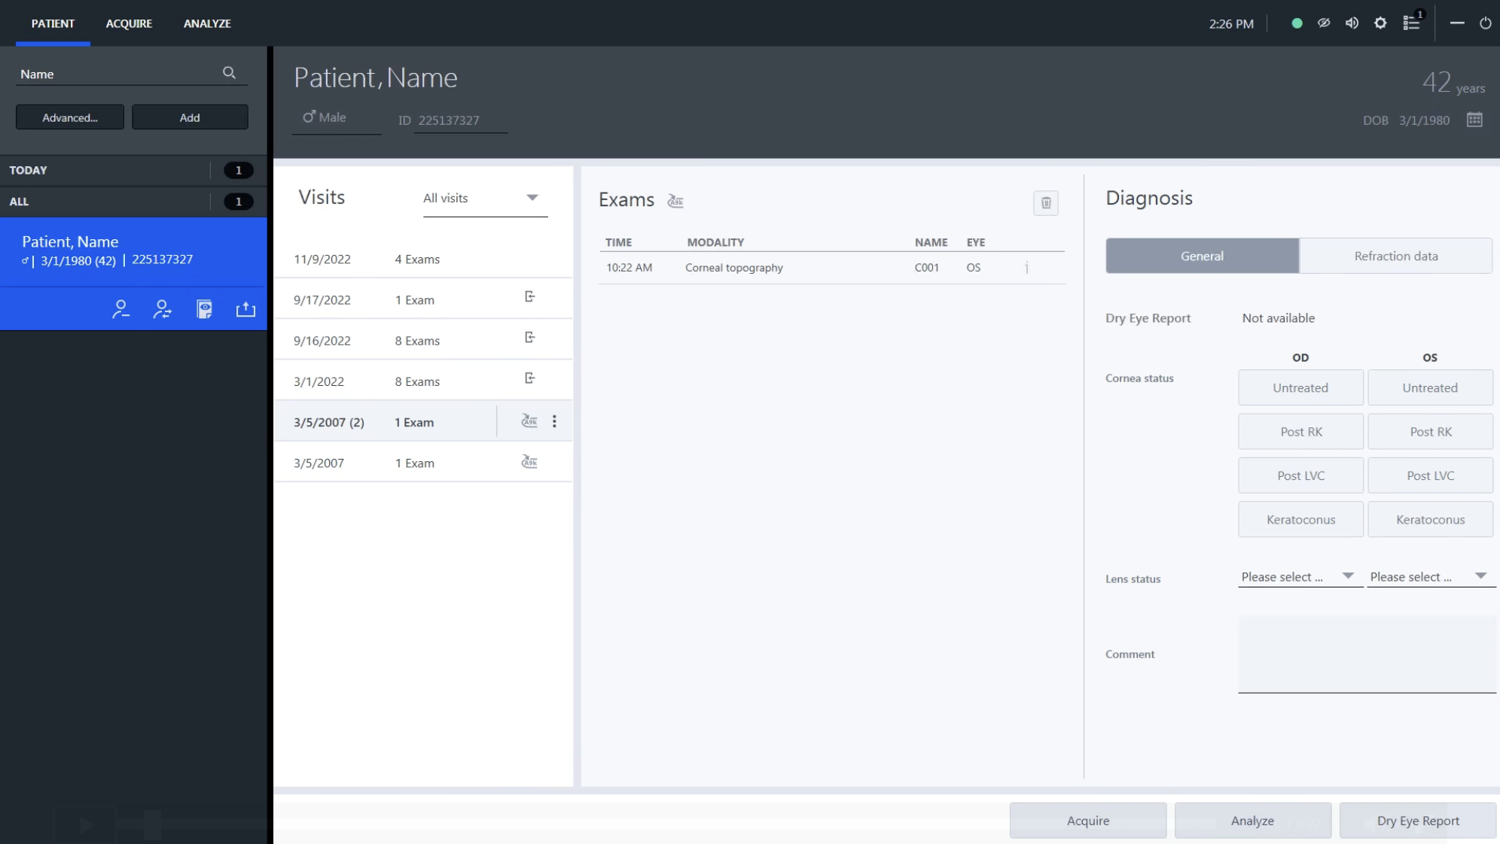Click the DOB value 3/1/1980
This screenshot has height=844, width=1500.
coord(1424,120)
